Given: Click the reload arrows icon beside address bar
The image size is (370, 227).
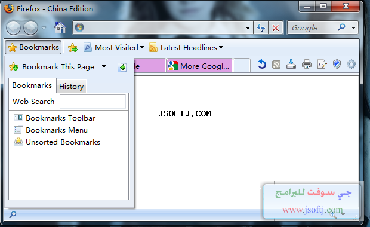Looking at the screenshot, I should 261,28.
